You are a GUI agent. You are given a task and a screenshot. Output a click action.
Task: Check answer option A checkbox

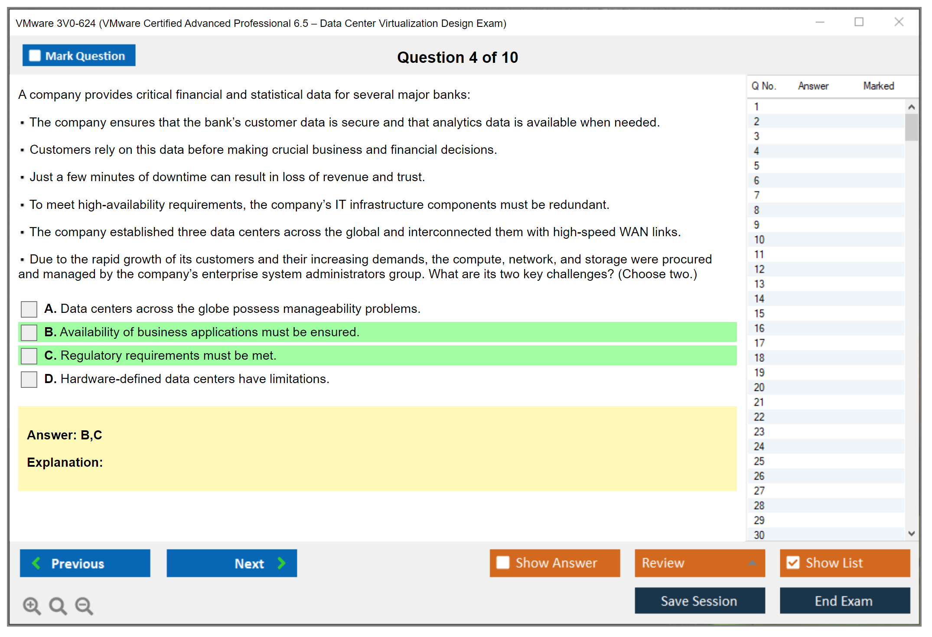[x=29, y=309]
